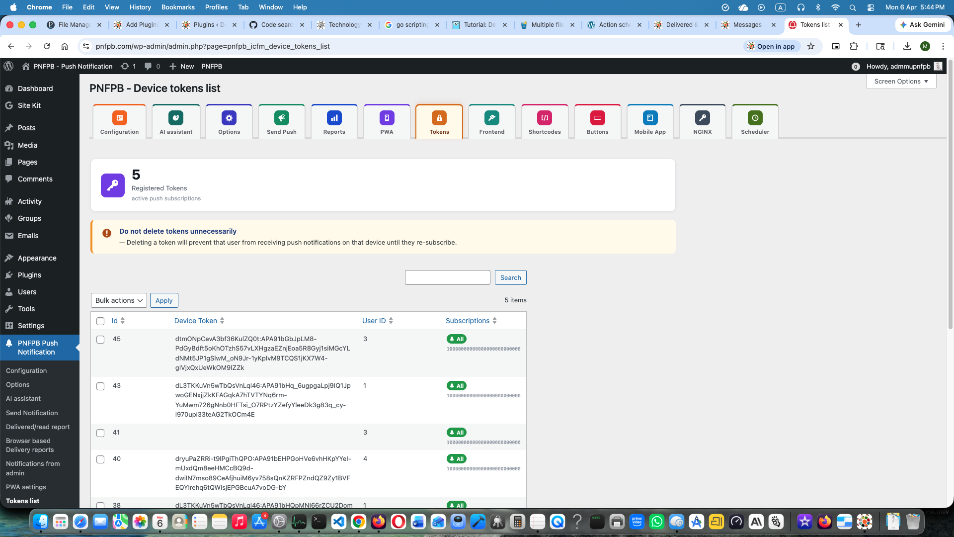Bookmark this page with star icon
Viewport: 954px width, 537px height.
[811, 46]
